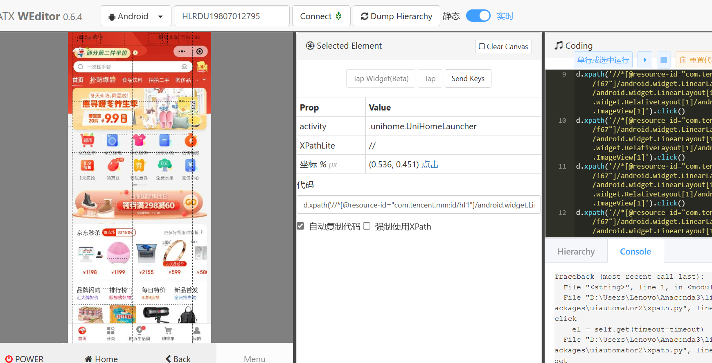Tap the 1元疯抢 icon
This screenshot has height=363, width=712.
[88, 165]
